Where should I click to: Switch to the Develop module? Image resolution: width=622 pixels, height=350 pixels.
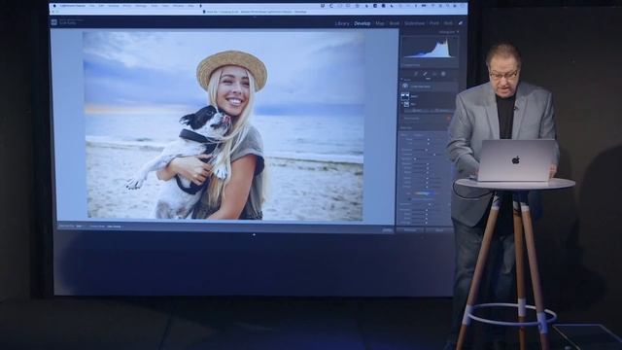point(363,23)
